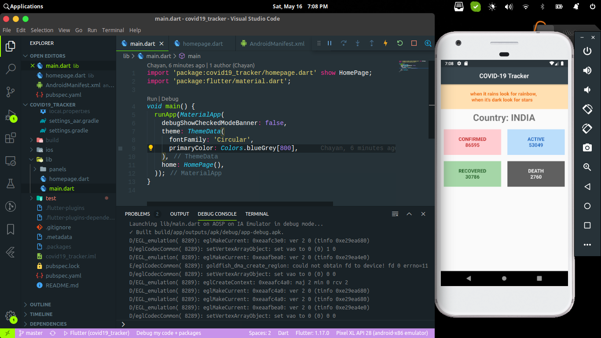This screenshot has height=338, width=601.
Task: Tap the CONFIRMED card in emulator
Action: pos(472,142)
